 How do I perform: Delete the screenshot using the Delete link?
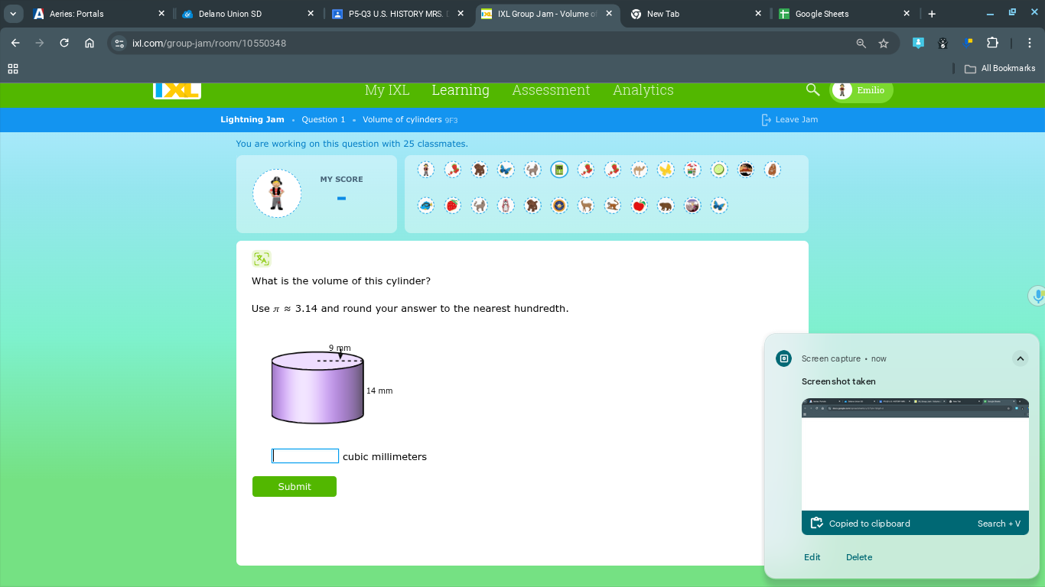click(x=858, y=557)
